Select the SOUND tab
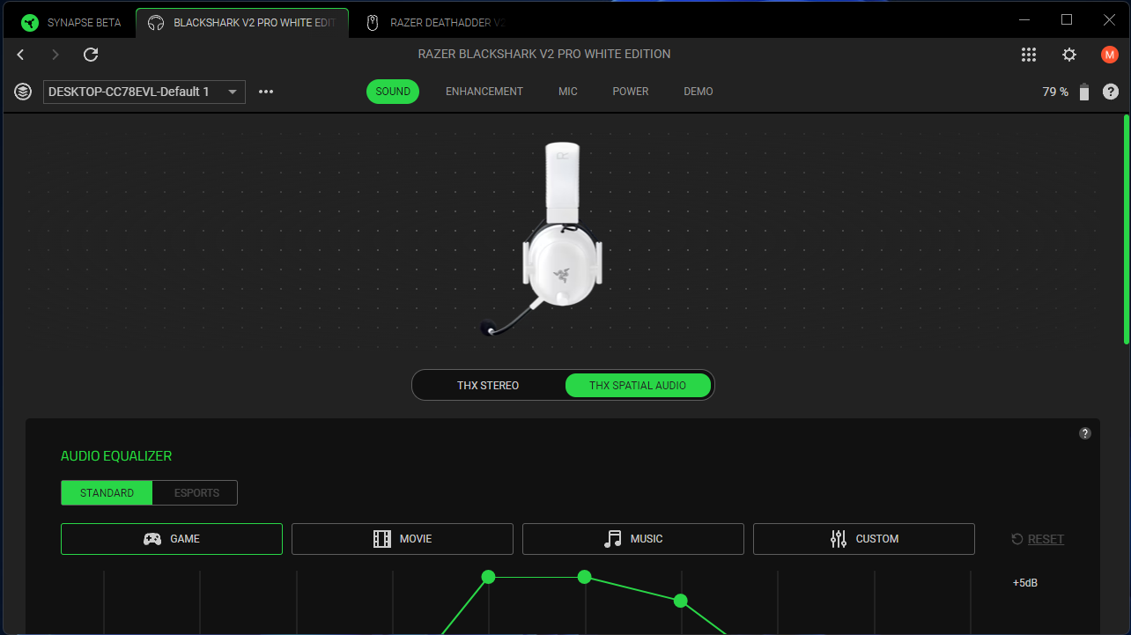Viewport: 1131px width, 635px height. point(393,92)
